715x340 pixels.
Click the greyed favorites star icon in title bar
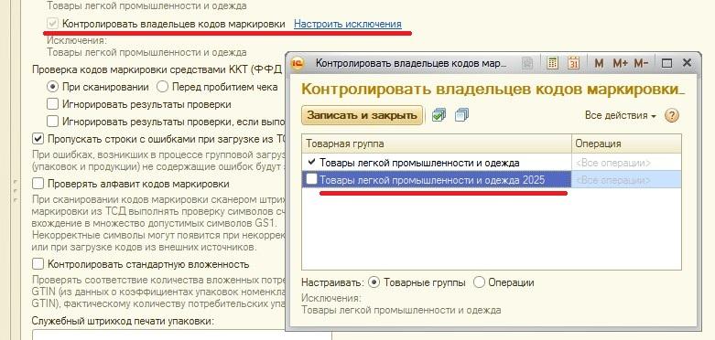[527, 63]
